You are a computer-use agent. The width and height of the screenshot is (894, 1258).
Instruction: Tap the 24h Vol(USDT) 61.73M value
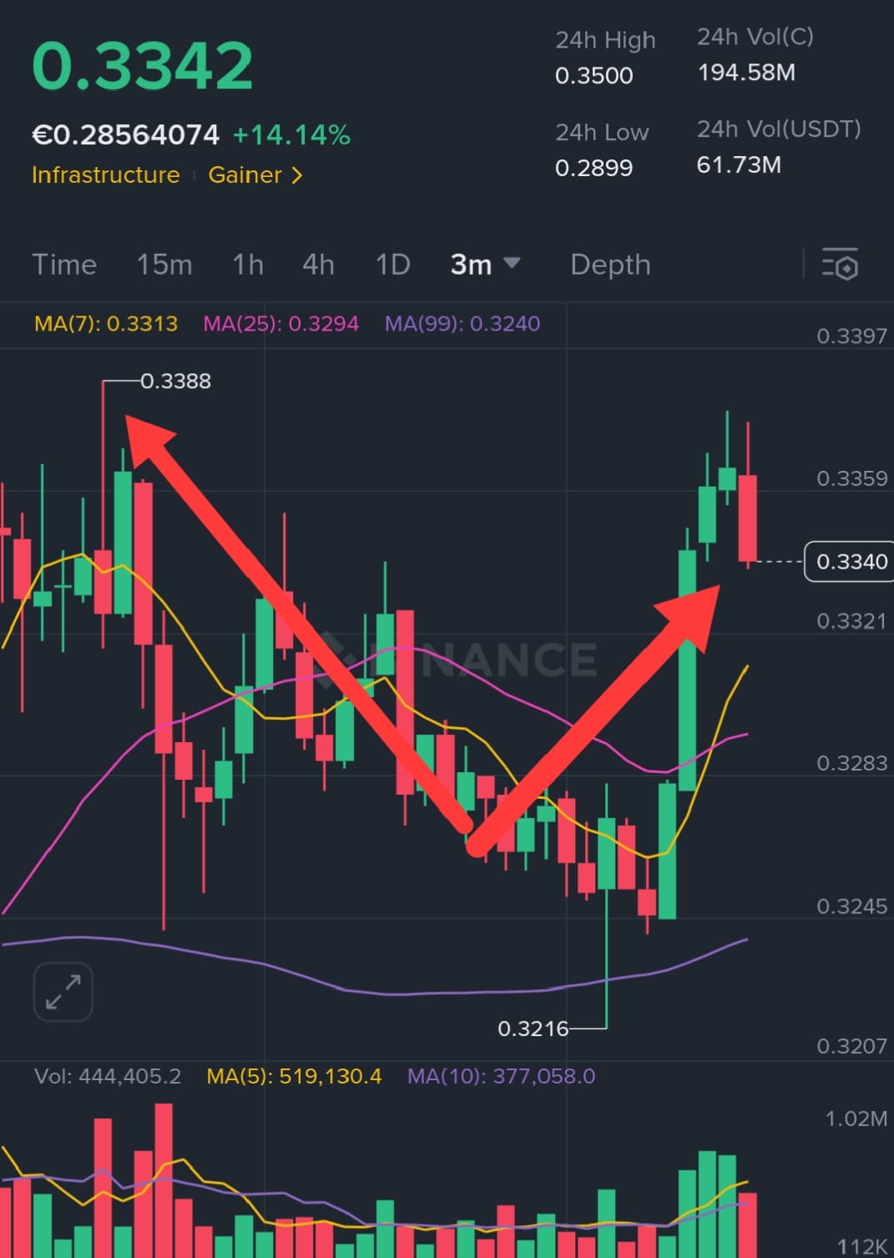(739, 165)
